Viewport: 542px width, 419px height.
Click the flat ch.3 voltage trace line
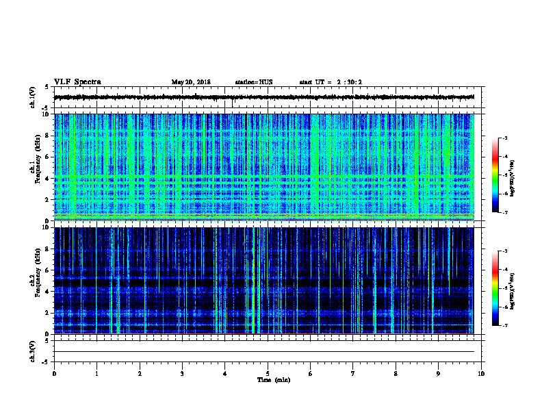click(x=264, y=352)
